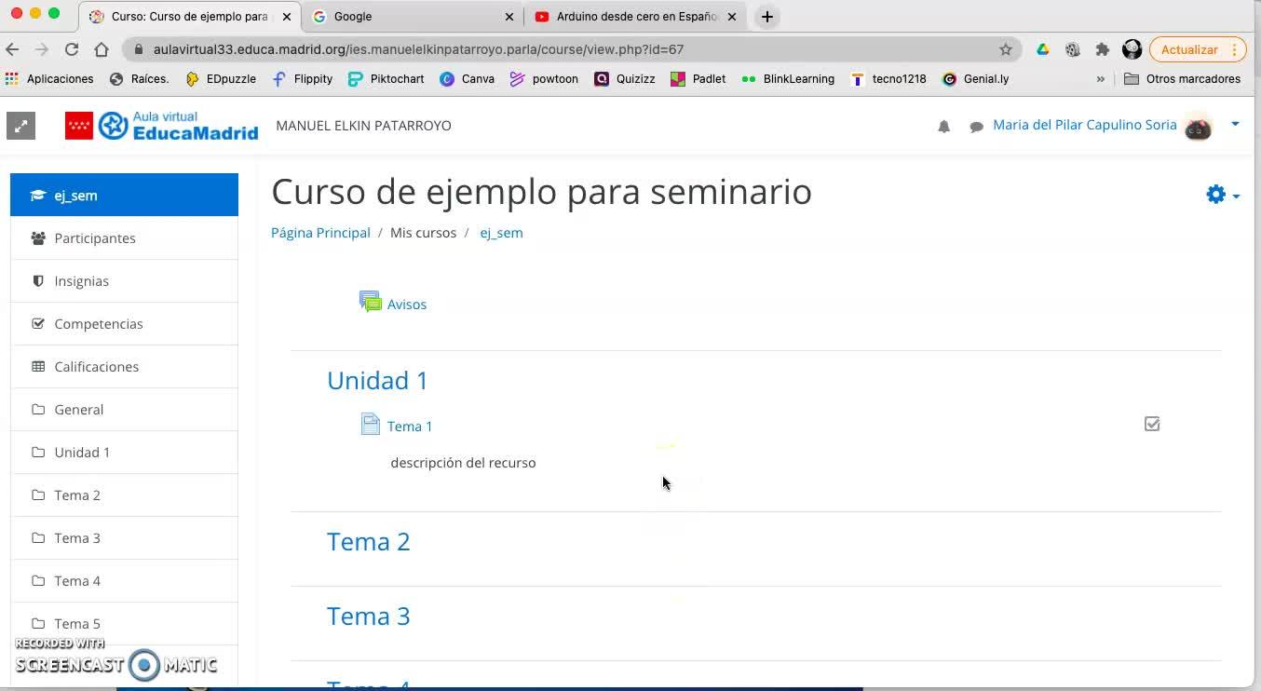Click the Google Drive extension icon
Screen dimensions: 1261x691
(1043, 49)
